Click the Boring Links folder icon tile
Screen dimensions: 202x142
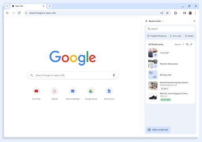[x=153, y=75]
